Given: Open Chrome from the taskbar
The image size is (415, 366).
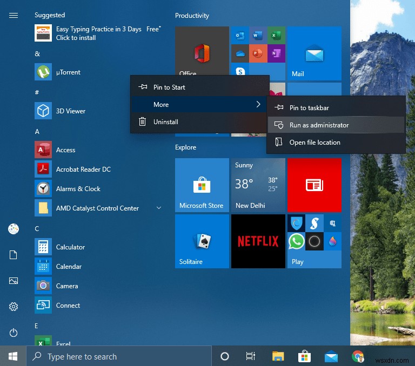Looking at the screenshot, I should 358,356.
